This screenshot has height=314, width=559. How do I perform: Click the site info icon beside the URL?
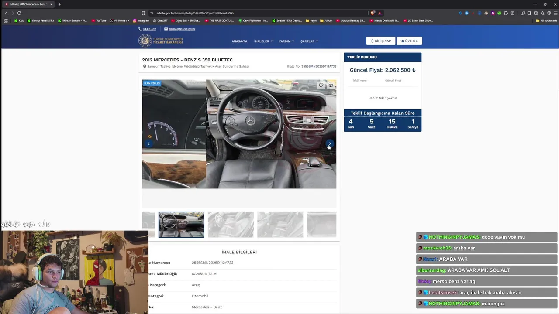pos(152,13)
